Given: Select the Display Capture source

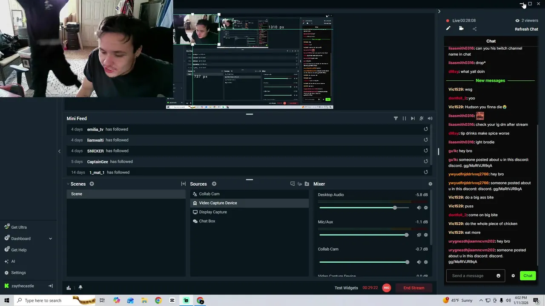Looking at the screenshot, I should 249,212.
